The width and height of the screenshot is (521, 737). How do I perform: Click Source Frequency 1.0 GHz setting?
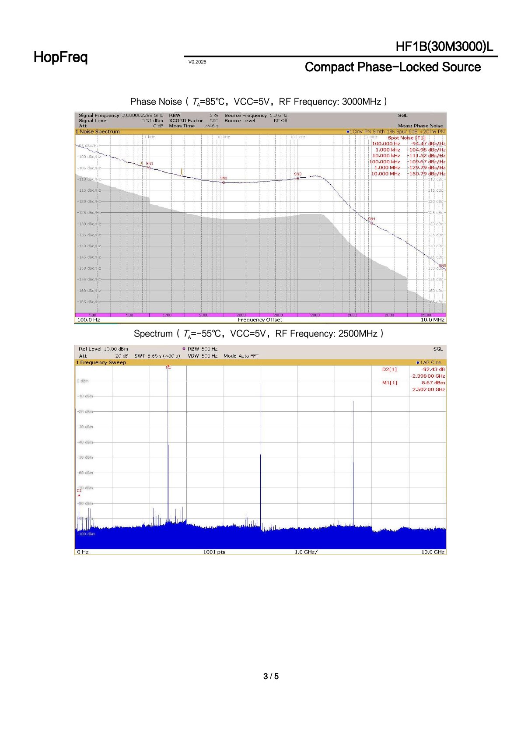pyautogui.click(x=256, y=116)
